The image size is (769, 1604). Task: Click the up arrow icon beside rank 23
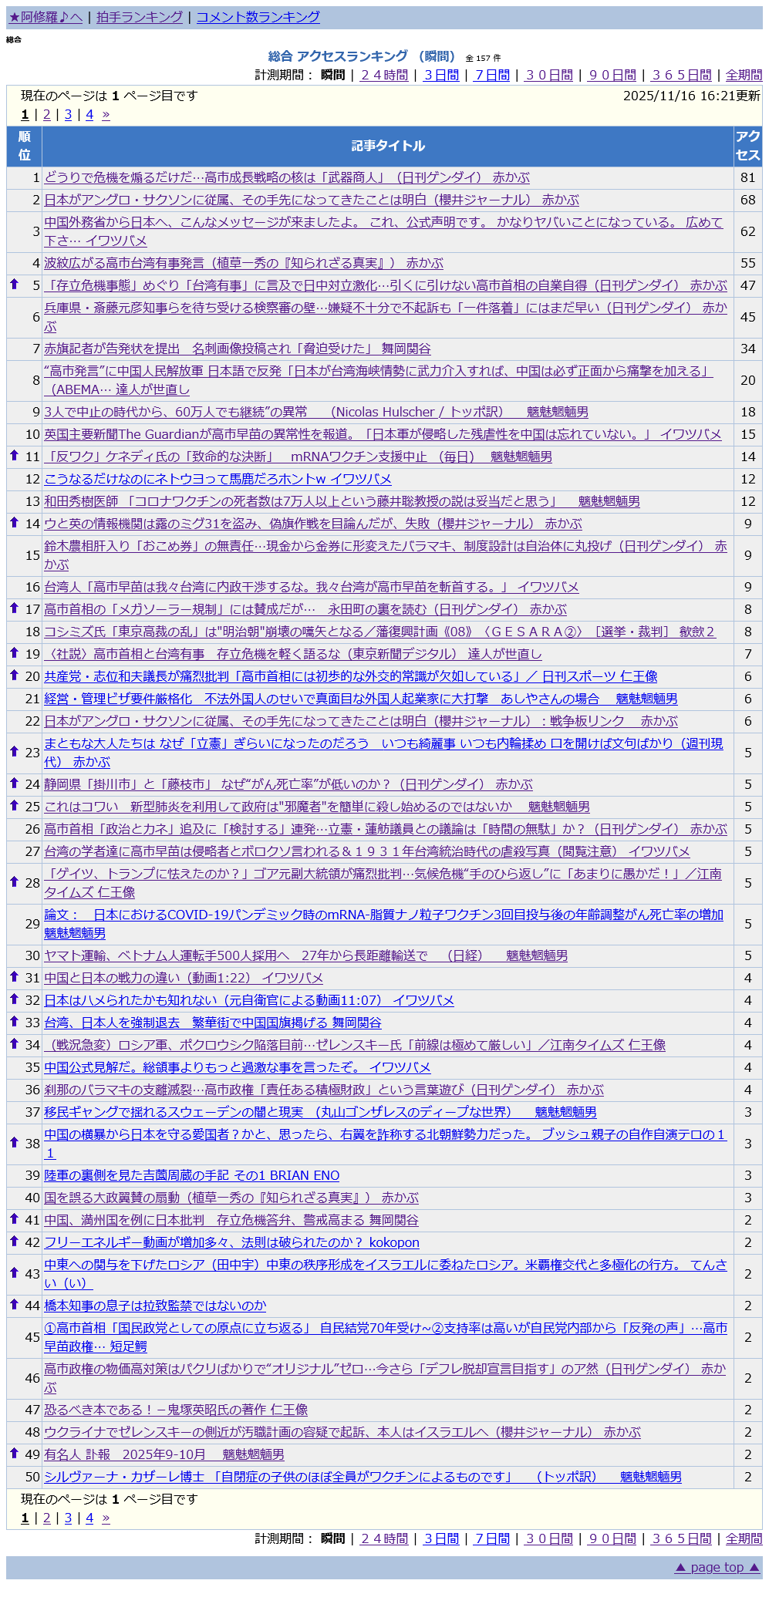pos(14,752)
